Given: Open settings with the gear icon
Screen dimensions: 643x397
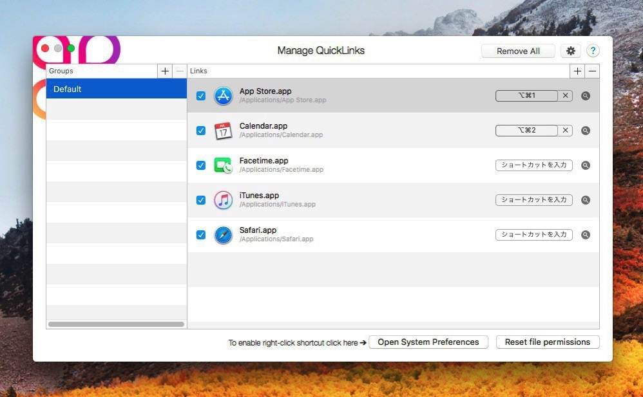Looking at the screenshot, I should (x=570, y=51).
